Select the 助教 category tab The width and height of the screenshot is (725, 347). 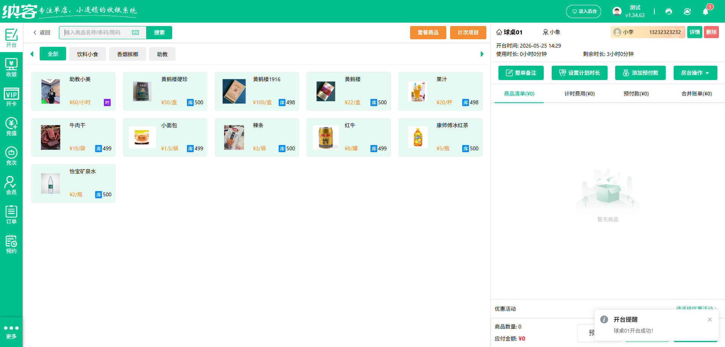point(162,54)
